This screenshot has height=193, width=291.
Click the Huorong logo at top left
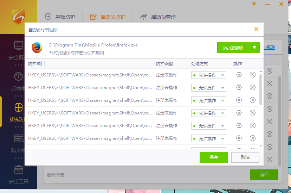click(x=18, y=17)
